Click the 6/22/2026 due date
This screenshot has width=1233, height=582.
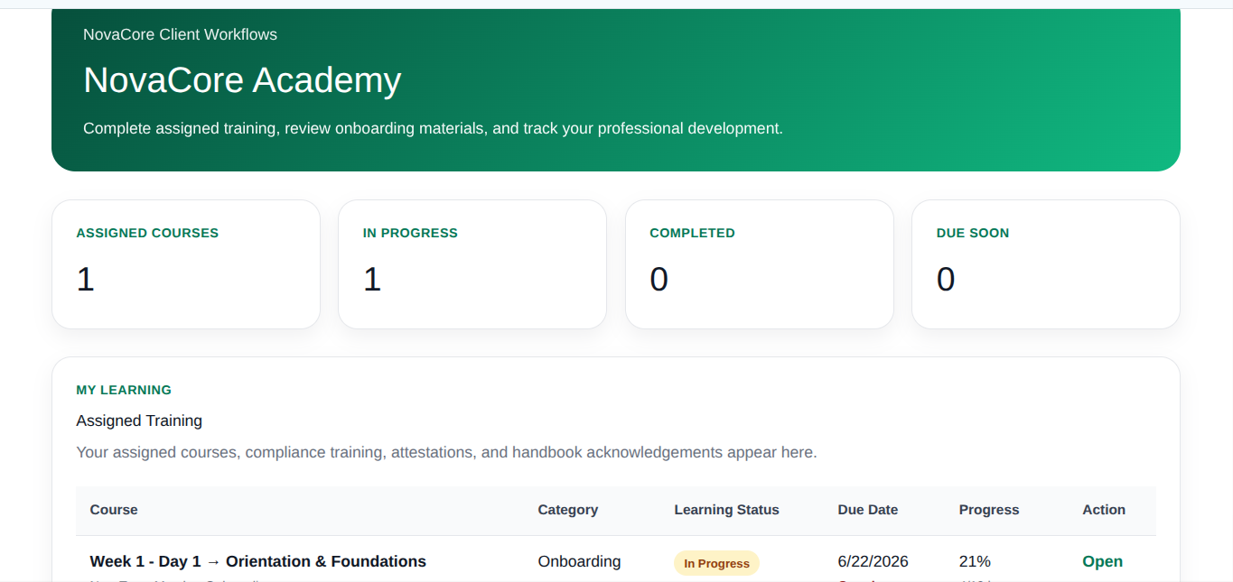point(873,561)
